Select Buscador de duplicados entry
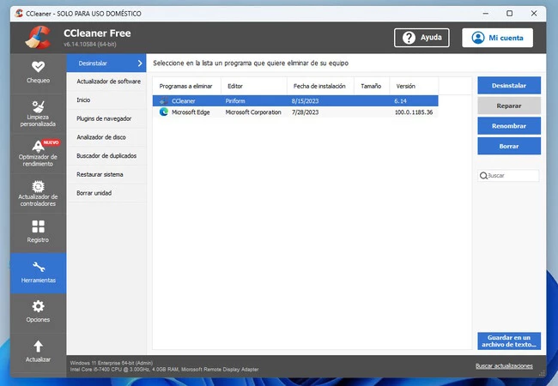The width and height of the screenshot is (558, 386). pos(106,156)
